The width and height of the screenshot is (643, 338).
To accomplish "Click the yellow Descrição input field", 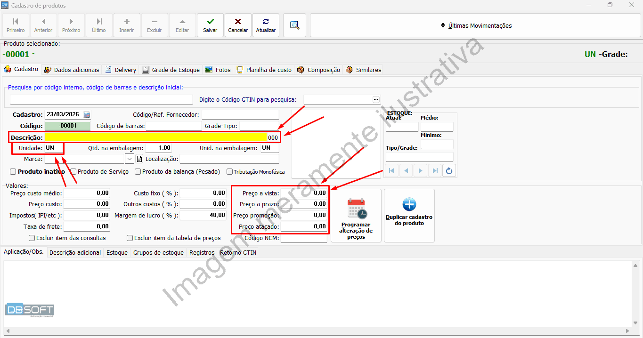I will 155,137.
